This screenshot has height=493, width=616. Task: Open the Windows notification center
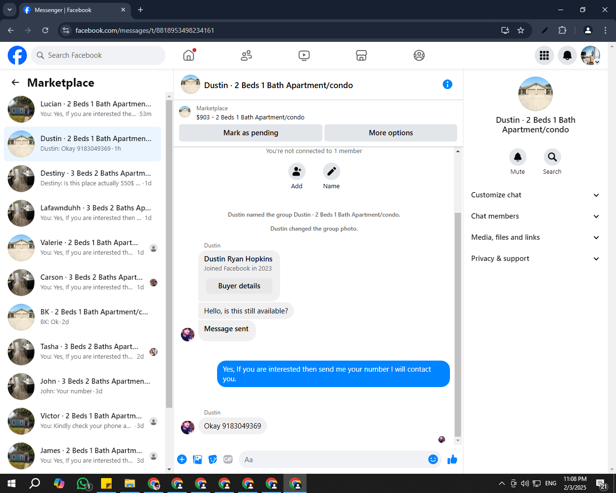click(602, 483)
